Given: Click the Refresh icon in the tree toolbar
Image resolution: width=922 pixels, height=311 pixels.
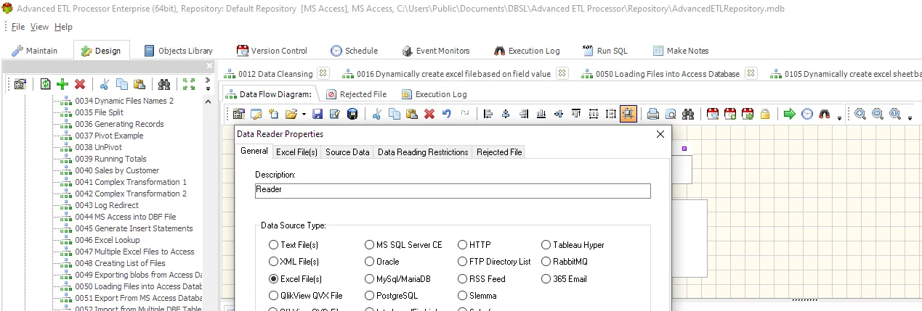Looking at the screenshot, I should 46,84.
